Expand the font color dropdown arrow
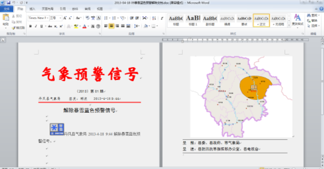The image size is (324, 169). point(88,26)
